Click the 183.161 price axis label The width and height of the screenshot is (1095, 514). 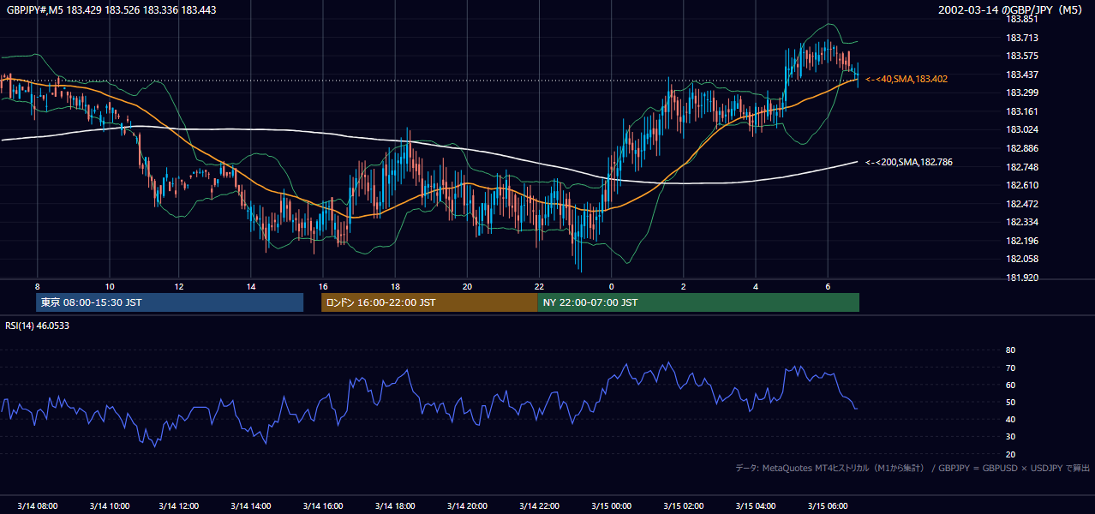pyautogui.click(x=1021, y=111)
